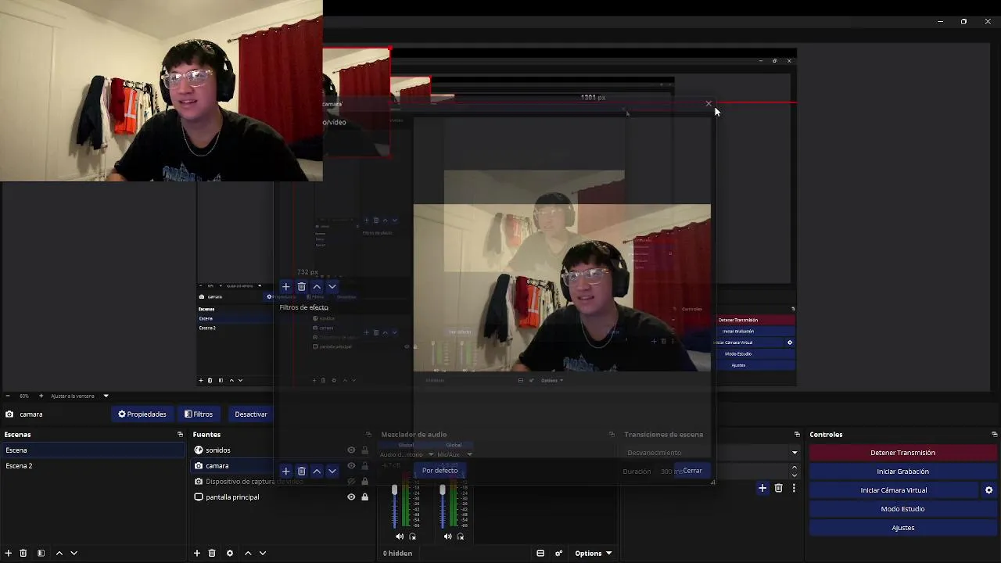Undock the Controles panel
Image resolution: width=1001 pixels, height=563 pixels.
click(994, 435)
